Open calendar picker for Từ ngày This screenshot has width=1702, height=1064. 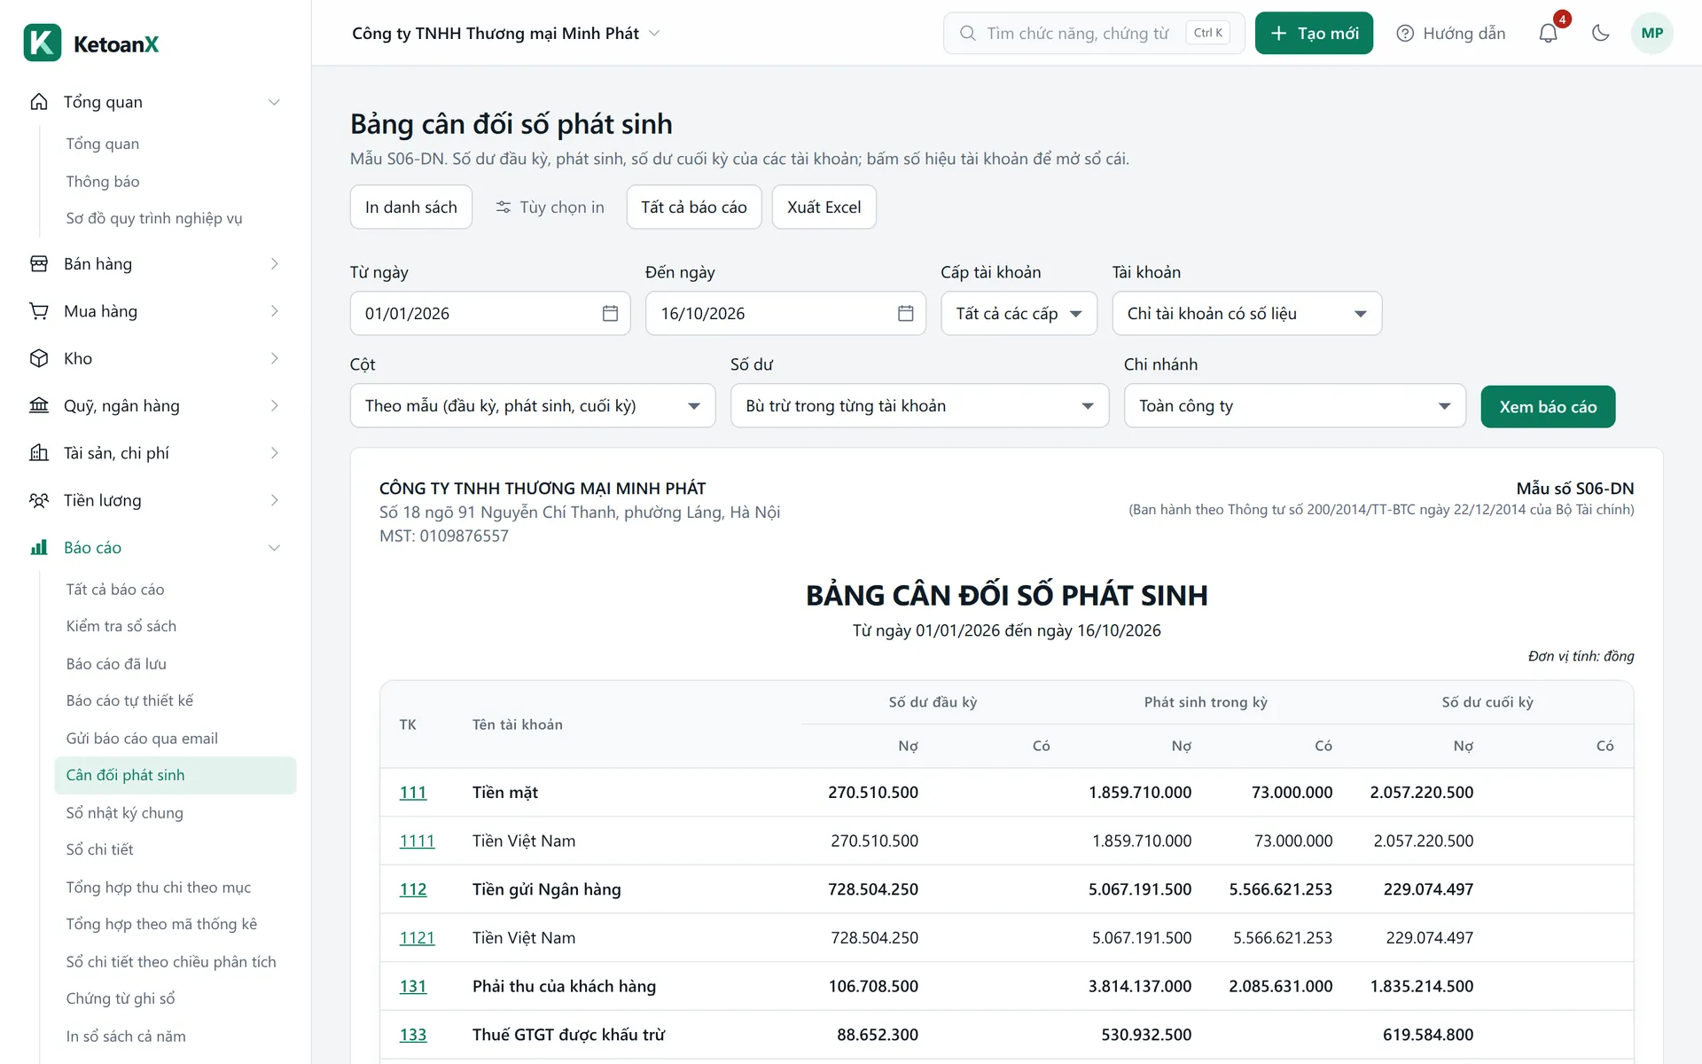[x=610, y=313]
